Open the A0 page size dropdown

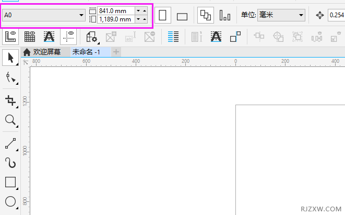point(44,15)
